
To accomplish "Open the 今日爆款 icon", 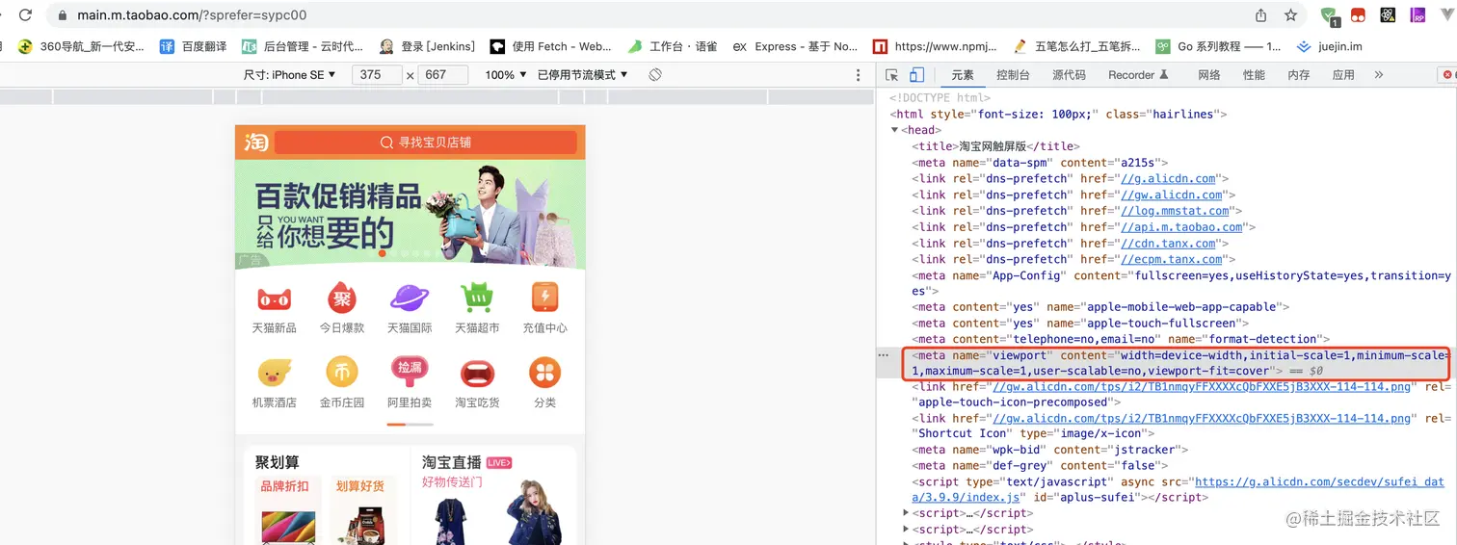I will pos(342,298).
